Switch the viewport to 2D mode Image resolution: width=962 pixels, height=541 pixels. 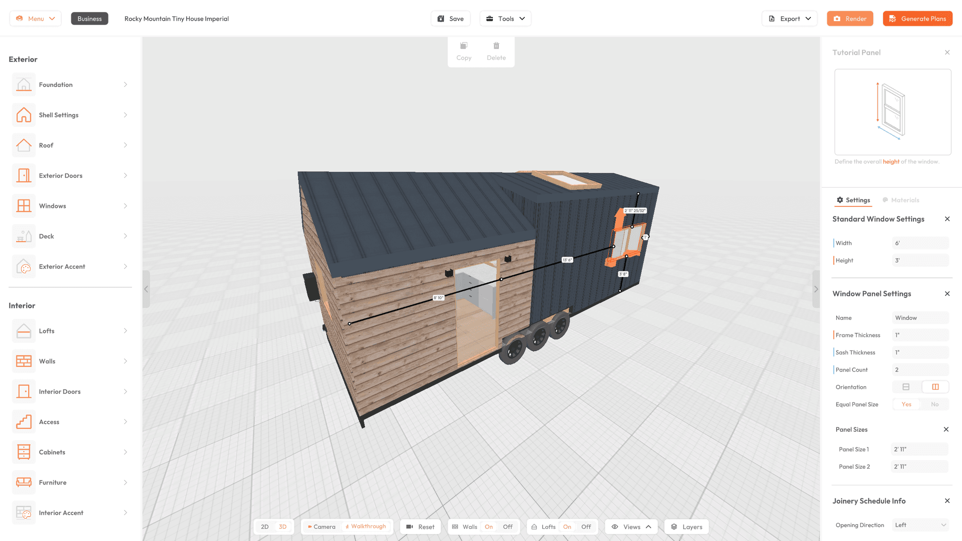[264, 526]
